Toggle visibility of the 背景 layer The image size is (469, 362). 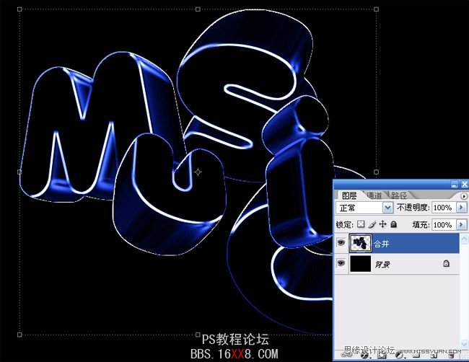tap(341, 264)
